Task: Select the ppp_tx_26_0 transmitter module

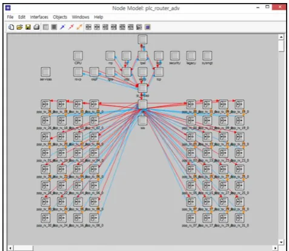Action: pos(45,104)
